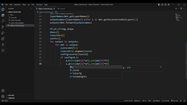Choose the 'yield' autocomplete suggestion
The image size is (187, 105).
96,70
